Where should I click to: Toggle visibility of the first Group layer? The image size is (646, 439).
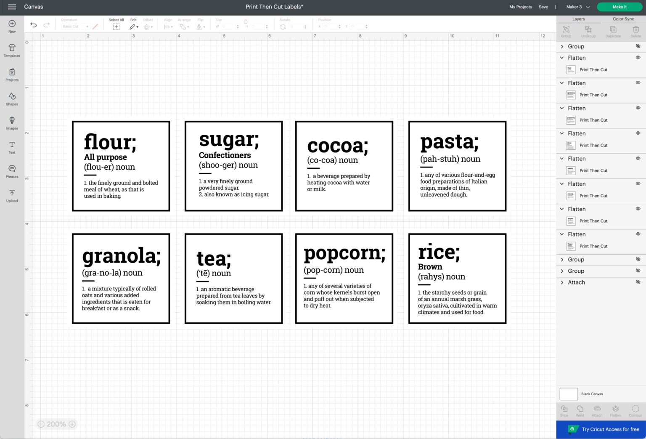tap(638, 46)
